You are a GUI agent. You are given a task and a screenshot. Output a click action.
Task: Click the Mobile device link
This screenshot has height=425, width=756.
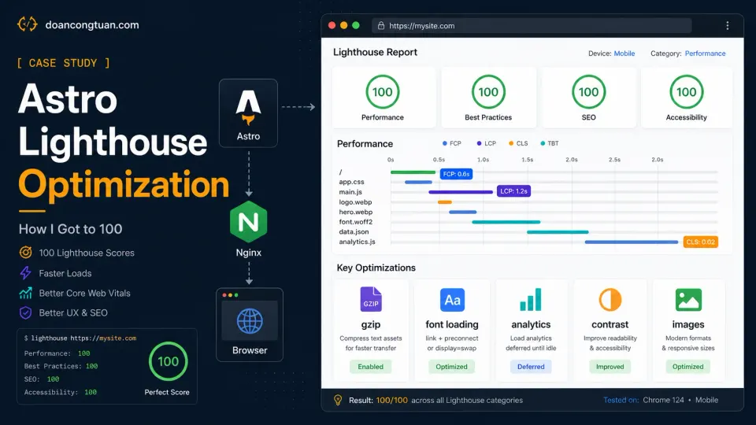[624, 54]
